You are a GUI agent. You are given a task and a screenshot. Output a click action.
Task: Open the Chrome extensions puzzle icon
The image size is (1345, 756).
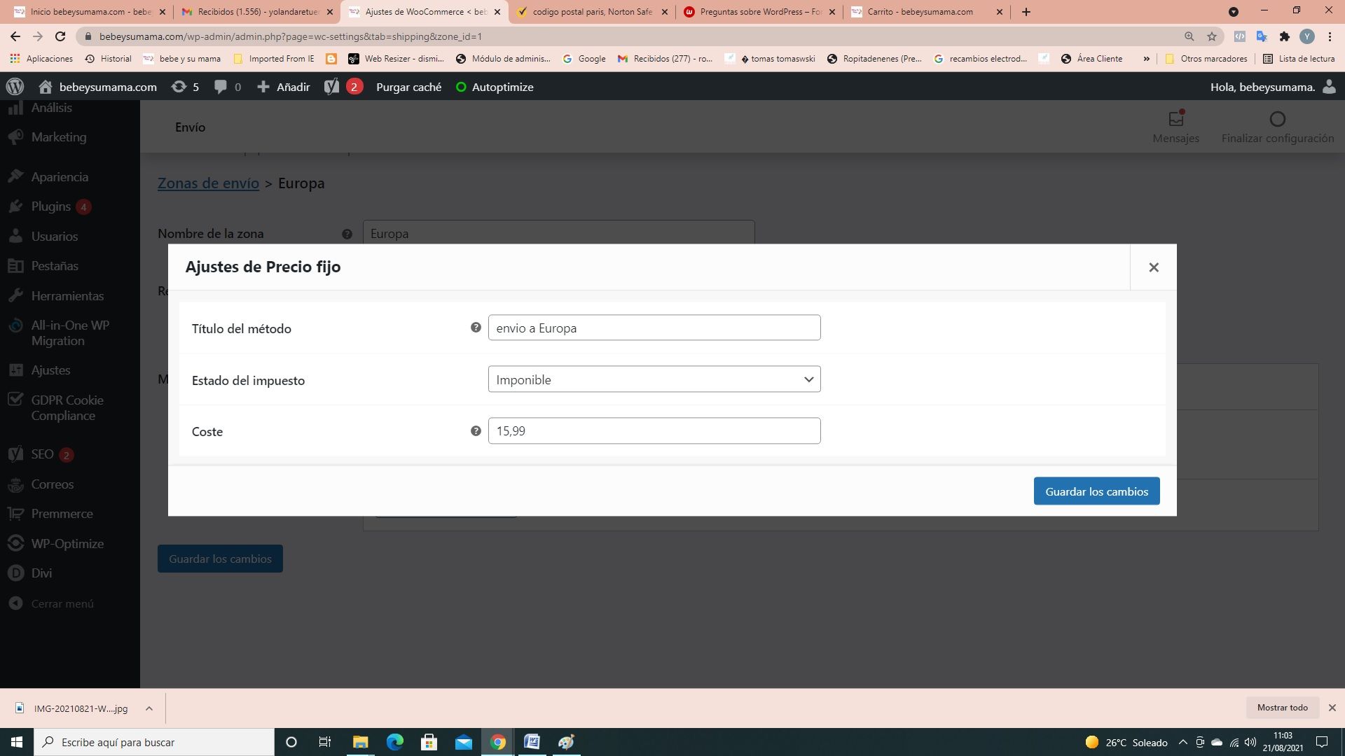(1284, 36)
